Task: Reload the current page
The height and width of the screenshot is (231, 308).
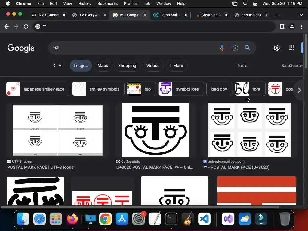Action: (x=26, y=26)
